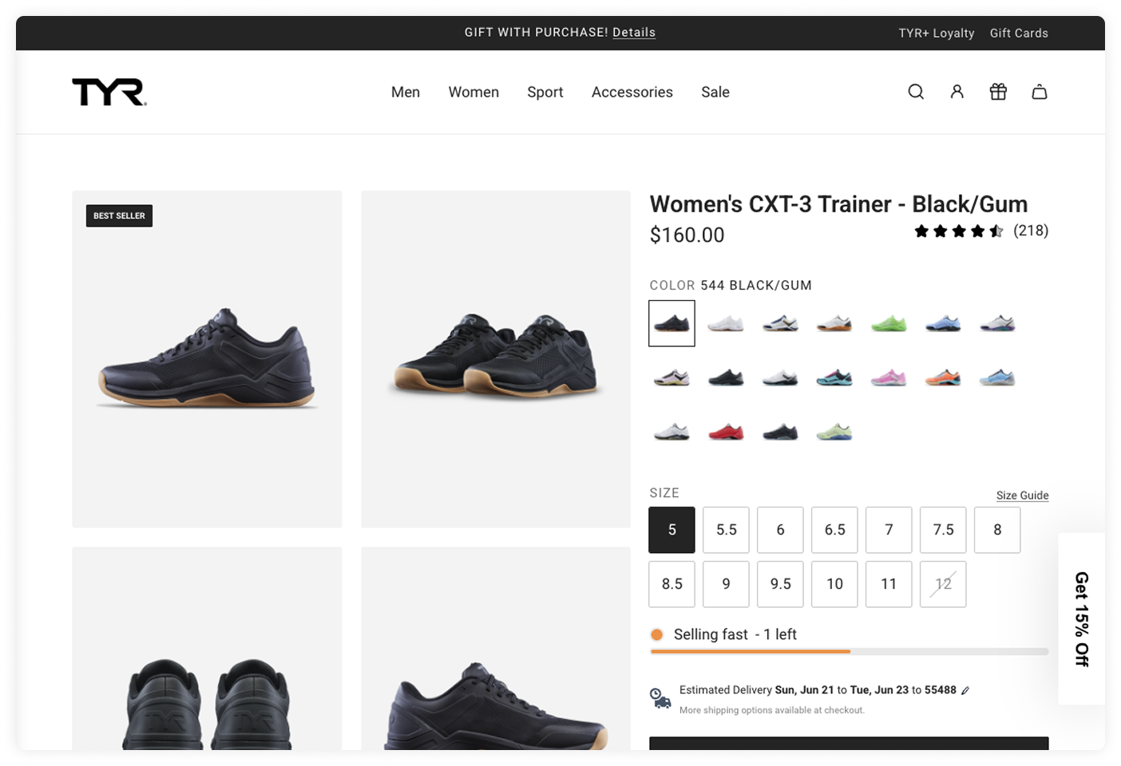Image resolution: width=1121 pixels, height=766 pixels.
Task: Open the Accessories menu
Action: coord(632,92)
